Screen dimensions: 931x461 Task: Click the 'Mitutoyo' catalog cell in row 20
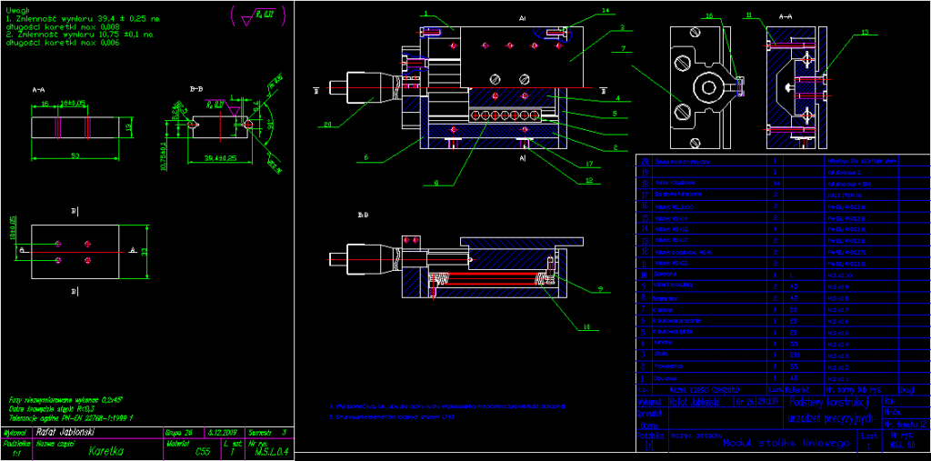(x=862, y=161)
